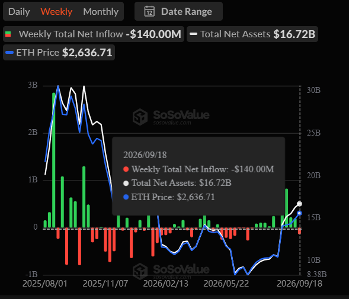Click the 30B right axis label
Screen dimensions: 349x299
(313, 90)
